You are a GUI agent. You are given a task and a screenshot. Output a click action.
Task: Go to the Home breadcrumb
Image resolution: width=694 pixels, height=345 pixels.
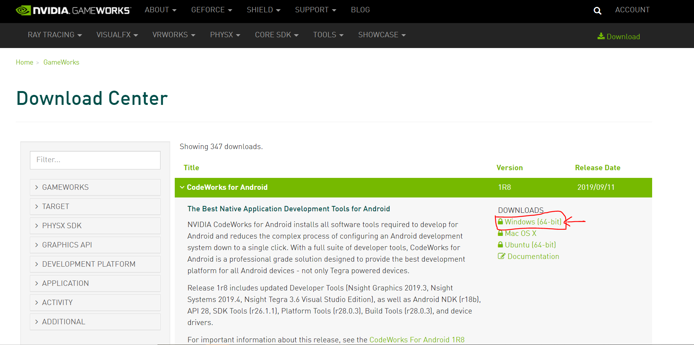coord(25,62)
